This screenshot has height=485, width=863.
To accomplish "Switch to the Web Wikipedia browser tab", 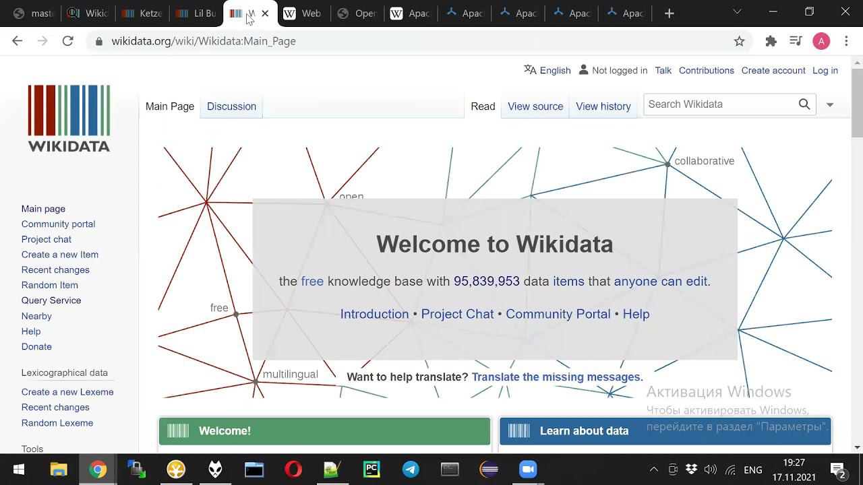I will click(x=303, y=13).
